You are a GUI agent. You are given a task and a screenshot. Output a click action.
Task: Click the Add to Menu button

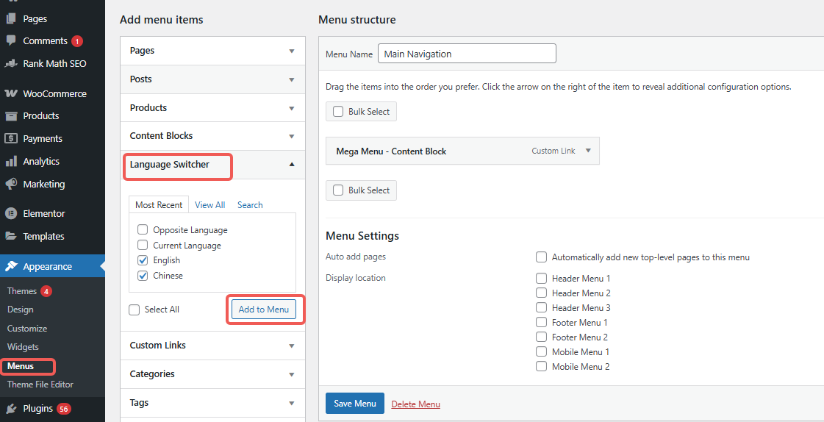[x=264, y=310]
